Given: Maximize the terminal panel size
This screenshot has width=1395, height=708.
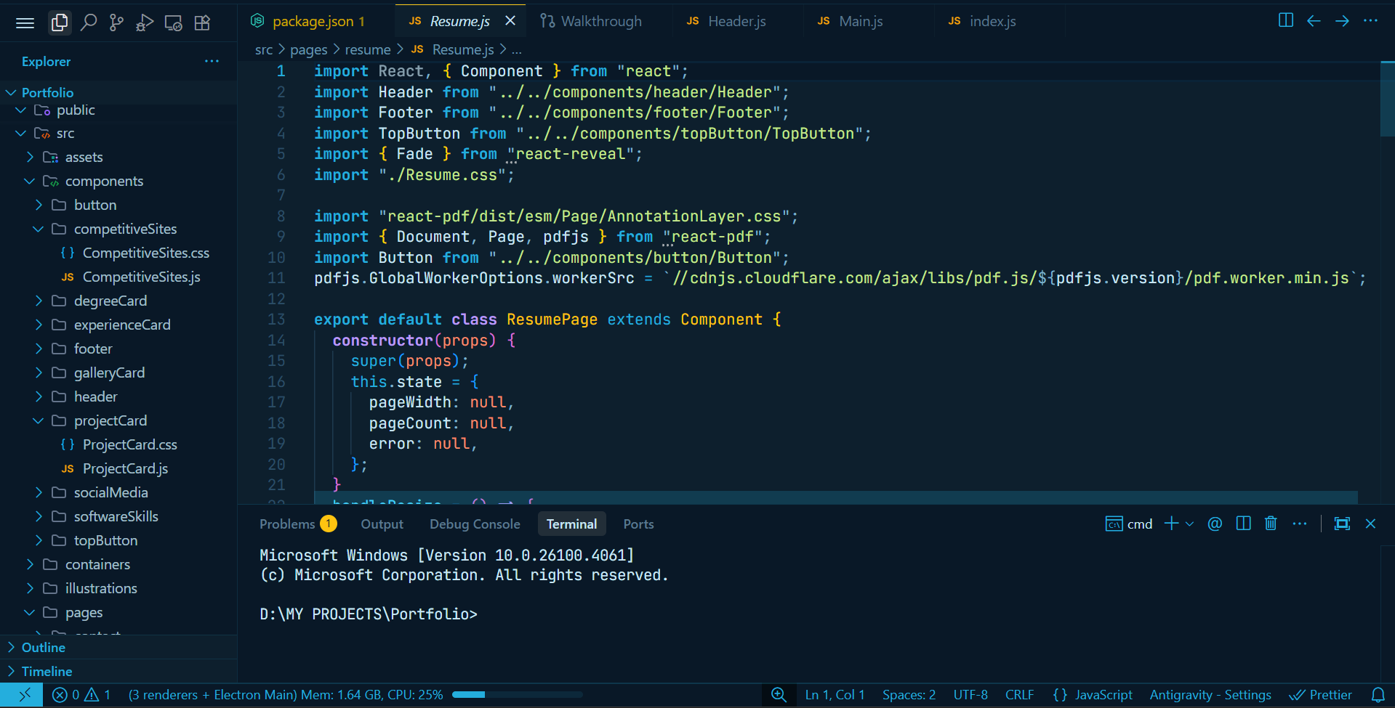Looking at the screenshot, I should [1342, 524].
